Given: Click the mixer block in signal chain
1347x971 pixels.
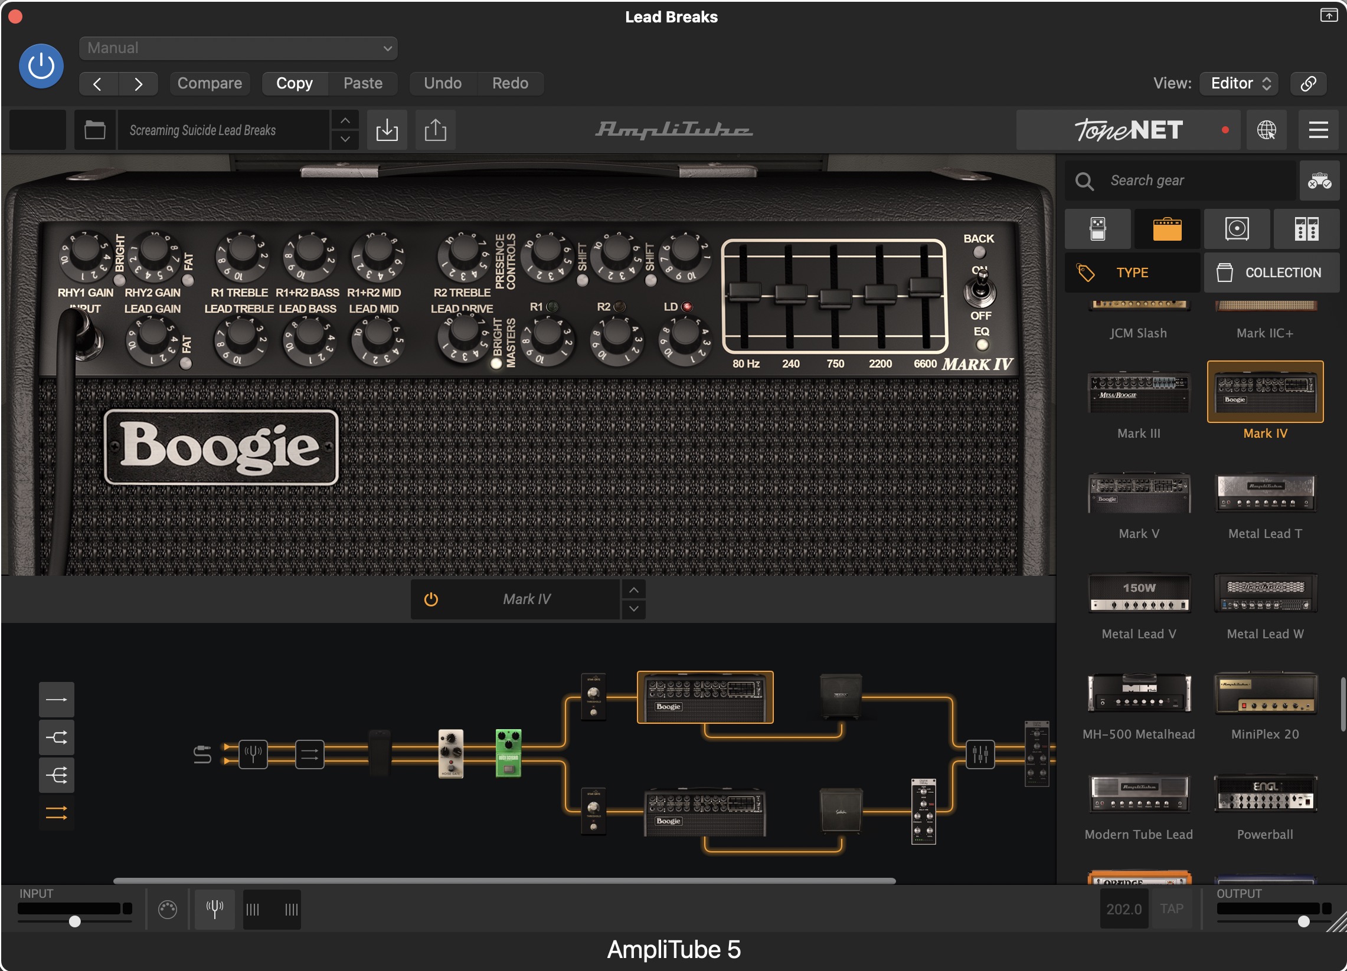Looking at the screenshot, I should (x=980, y=755).
